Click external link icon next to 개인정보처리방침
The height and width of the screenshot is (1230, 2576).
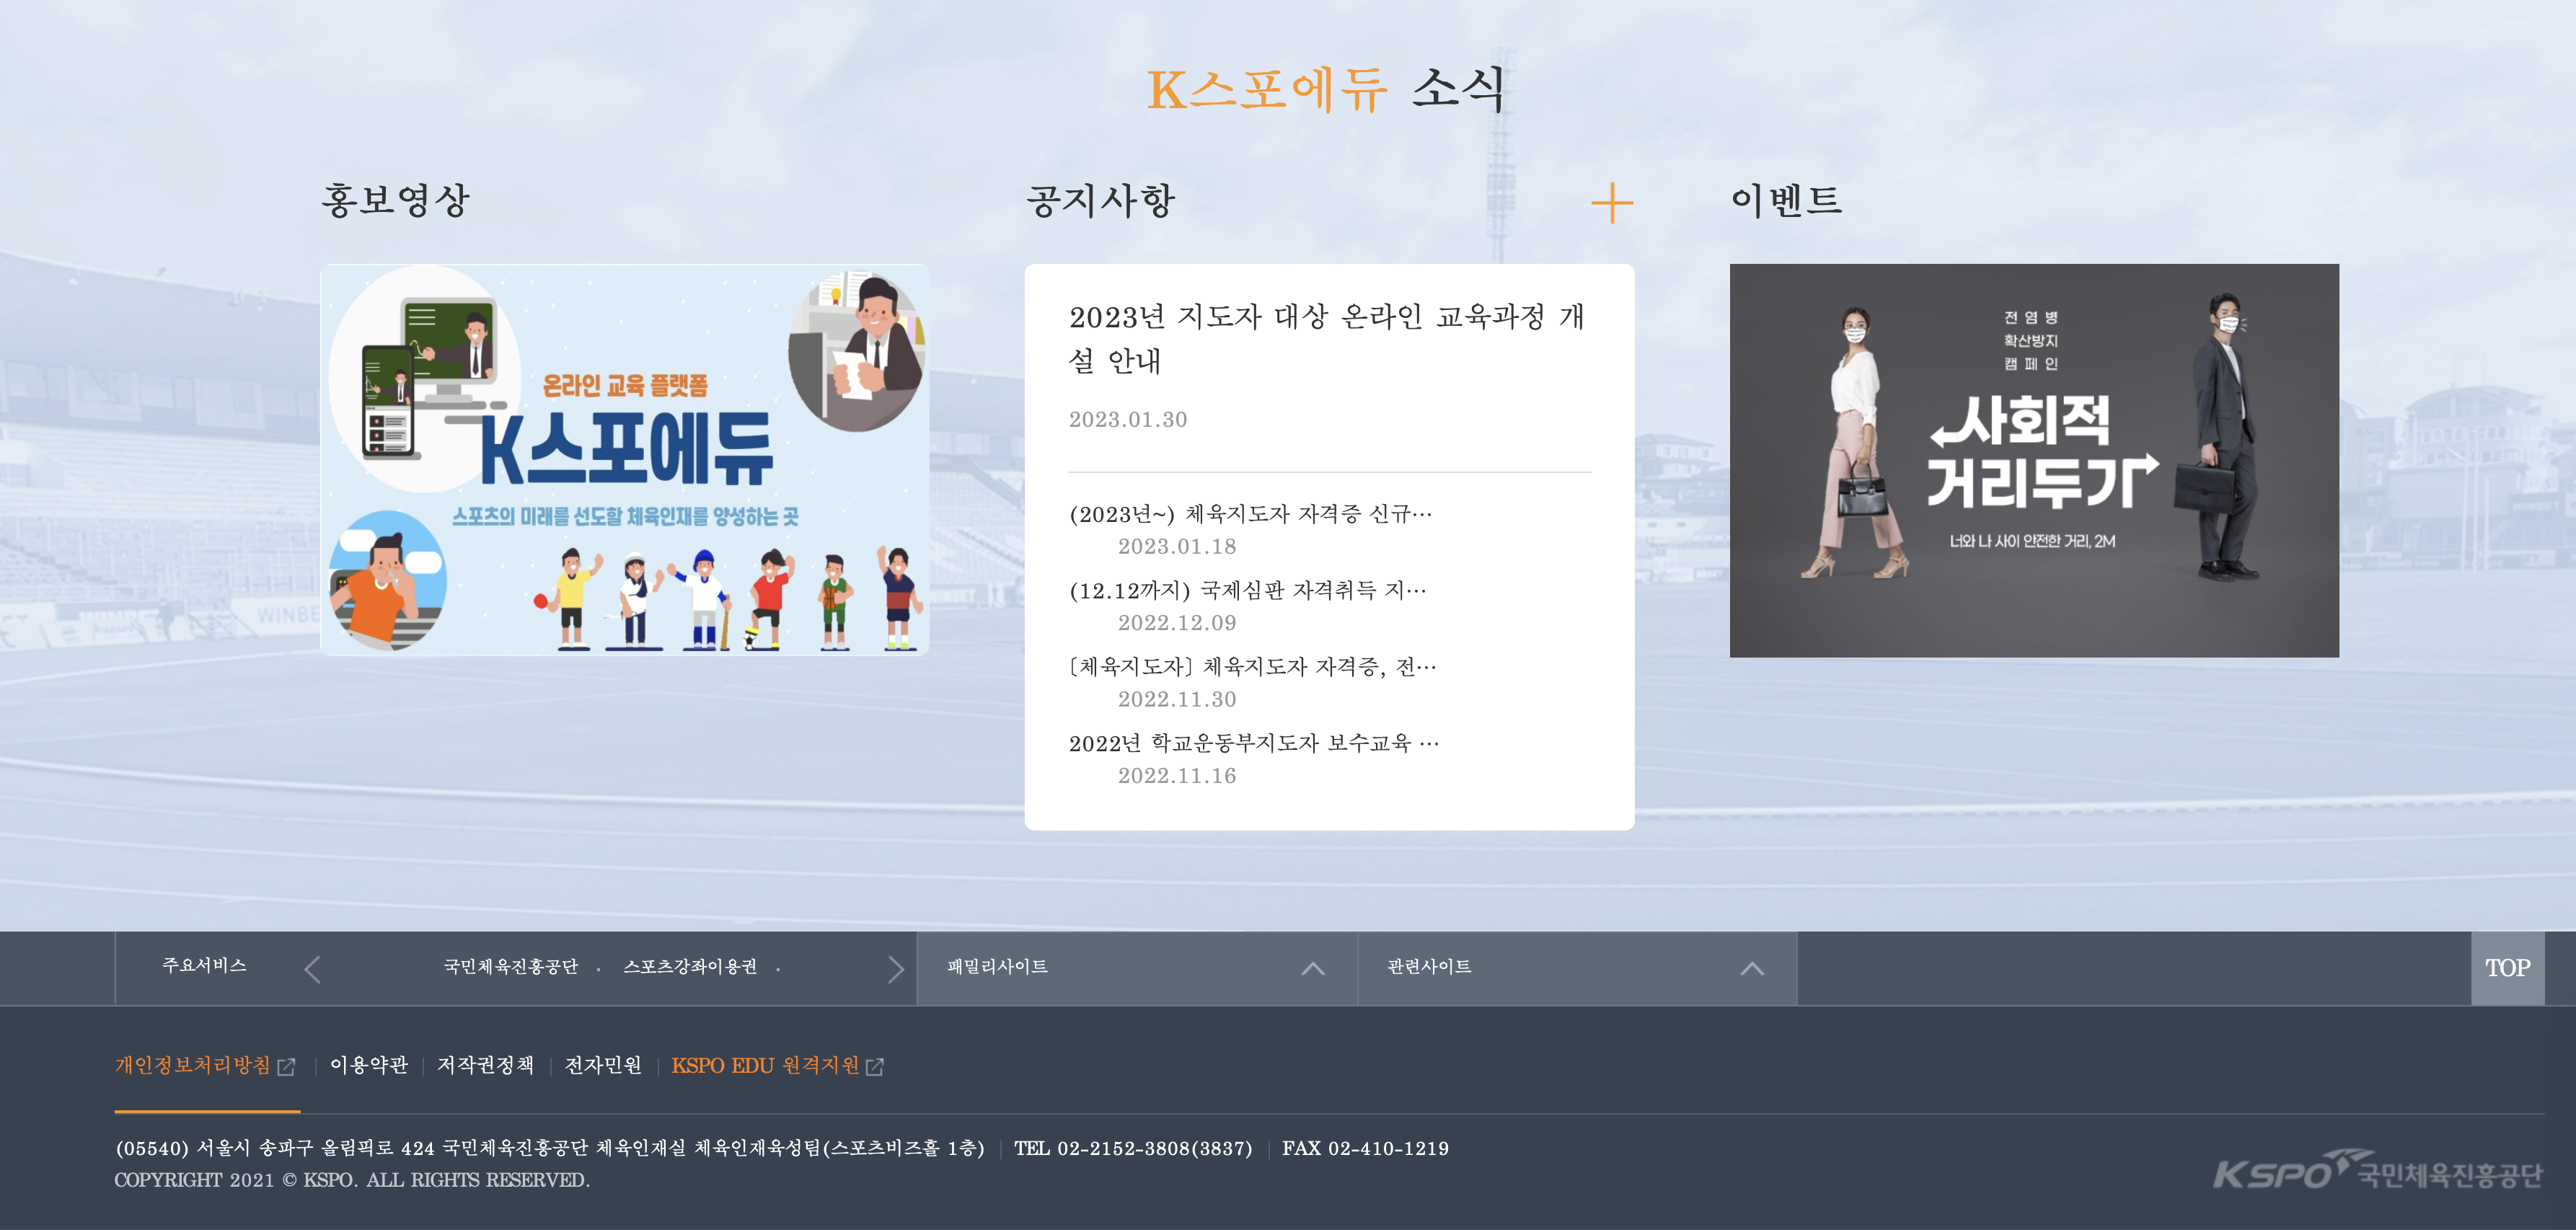286,1067
